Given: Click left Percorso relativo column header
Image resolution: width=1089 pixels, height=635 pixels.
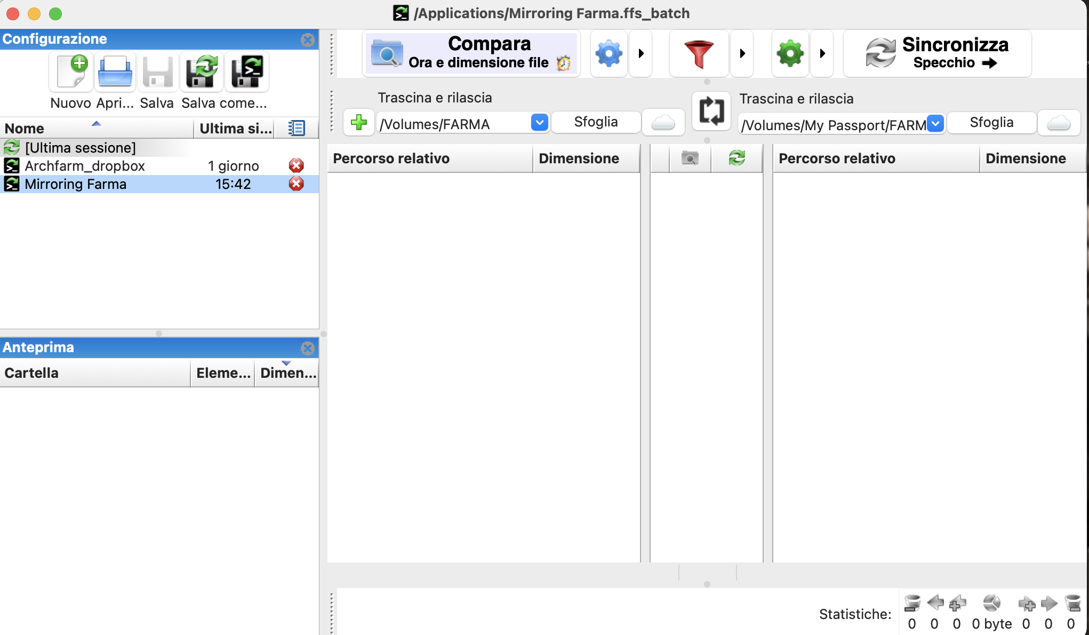Looking at the screenshot, I should [x=430, y=158].
